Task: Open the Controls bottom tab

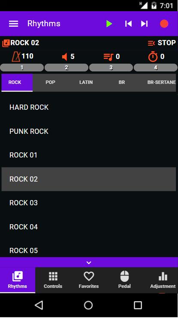Action: coord(53,280)
